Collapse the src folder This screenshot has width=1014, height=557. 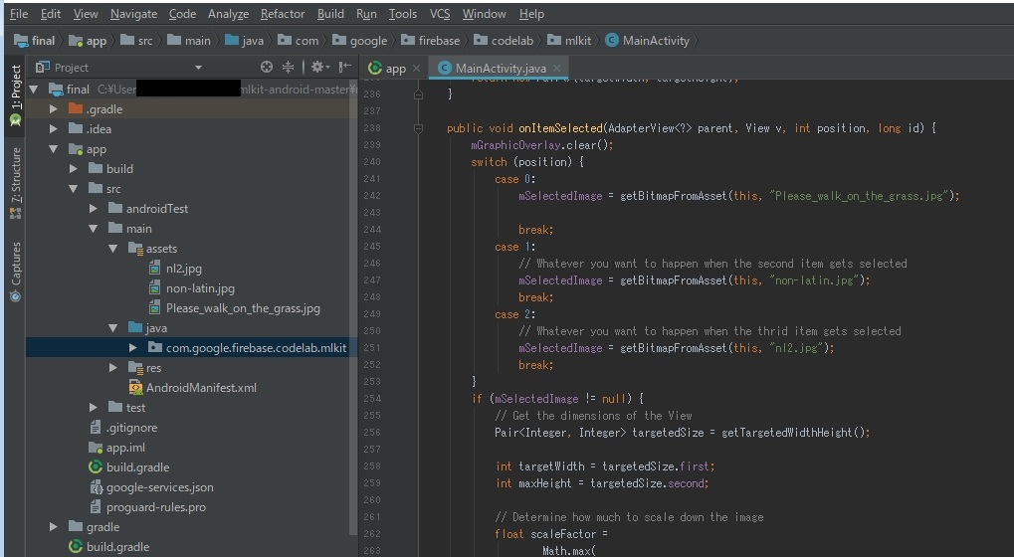[x=74, y=189]
